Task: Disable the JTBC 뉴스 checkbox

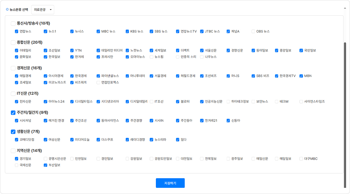Action: click(x=202, y=31)
